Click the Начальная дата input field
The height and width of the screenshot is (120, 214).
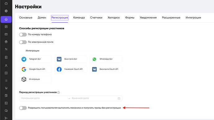pyautogui.click(x=44, y=98)
